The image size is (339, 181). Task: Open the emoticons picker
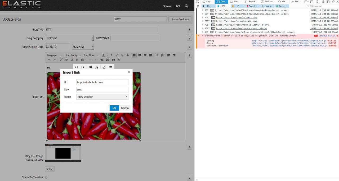[119, 60]
